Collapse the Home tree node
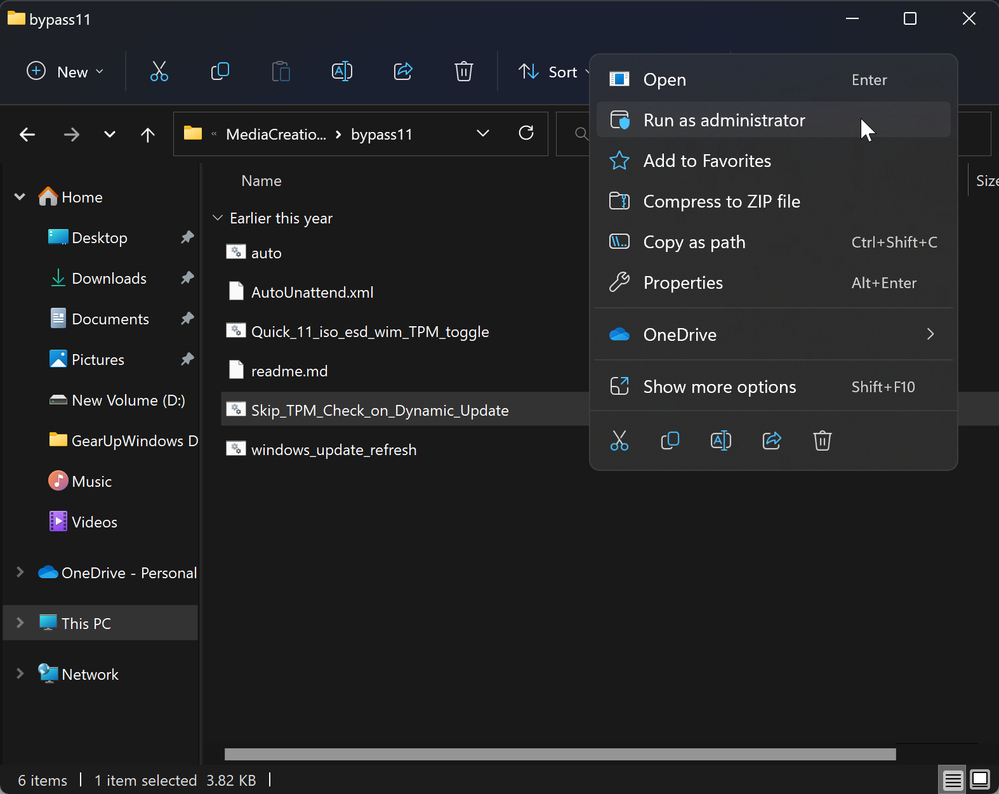The height and width of the screenshot is (794, 999). click(x=20, y=197)
